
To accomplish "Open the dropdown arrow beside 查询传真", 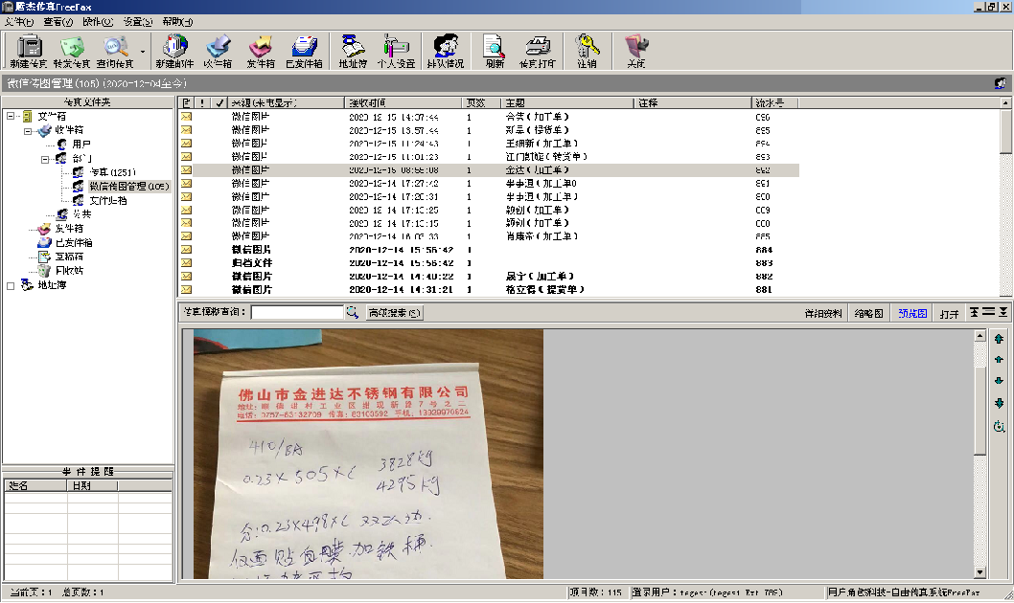I will click(x=142, y=52).
